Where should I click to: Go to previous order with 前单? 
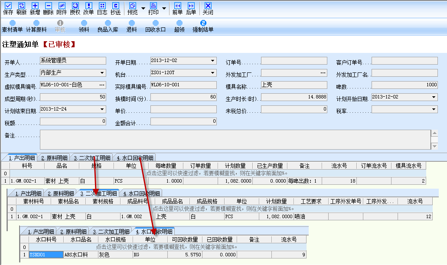pos(177,9)
